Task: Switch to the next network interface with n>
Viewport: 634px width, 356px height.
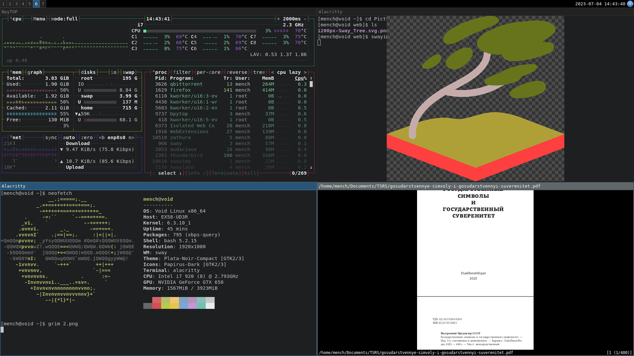Action: [x=131, y=137]
